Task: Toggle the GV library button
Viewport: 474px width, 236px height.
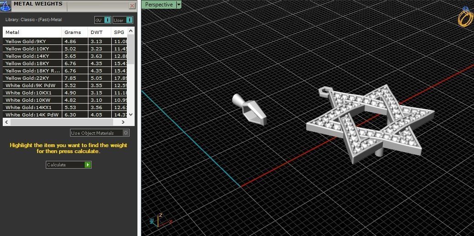Action: tap(103, 20)
